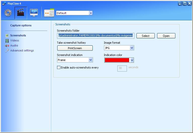The height and width of the screenshot is (133, 193).
Task: Click the Advanced settings wrench icon
Action: 7,50
